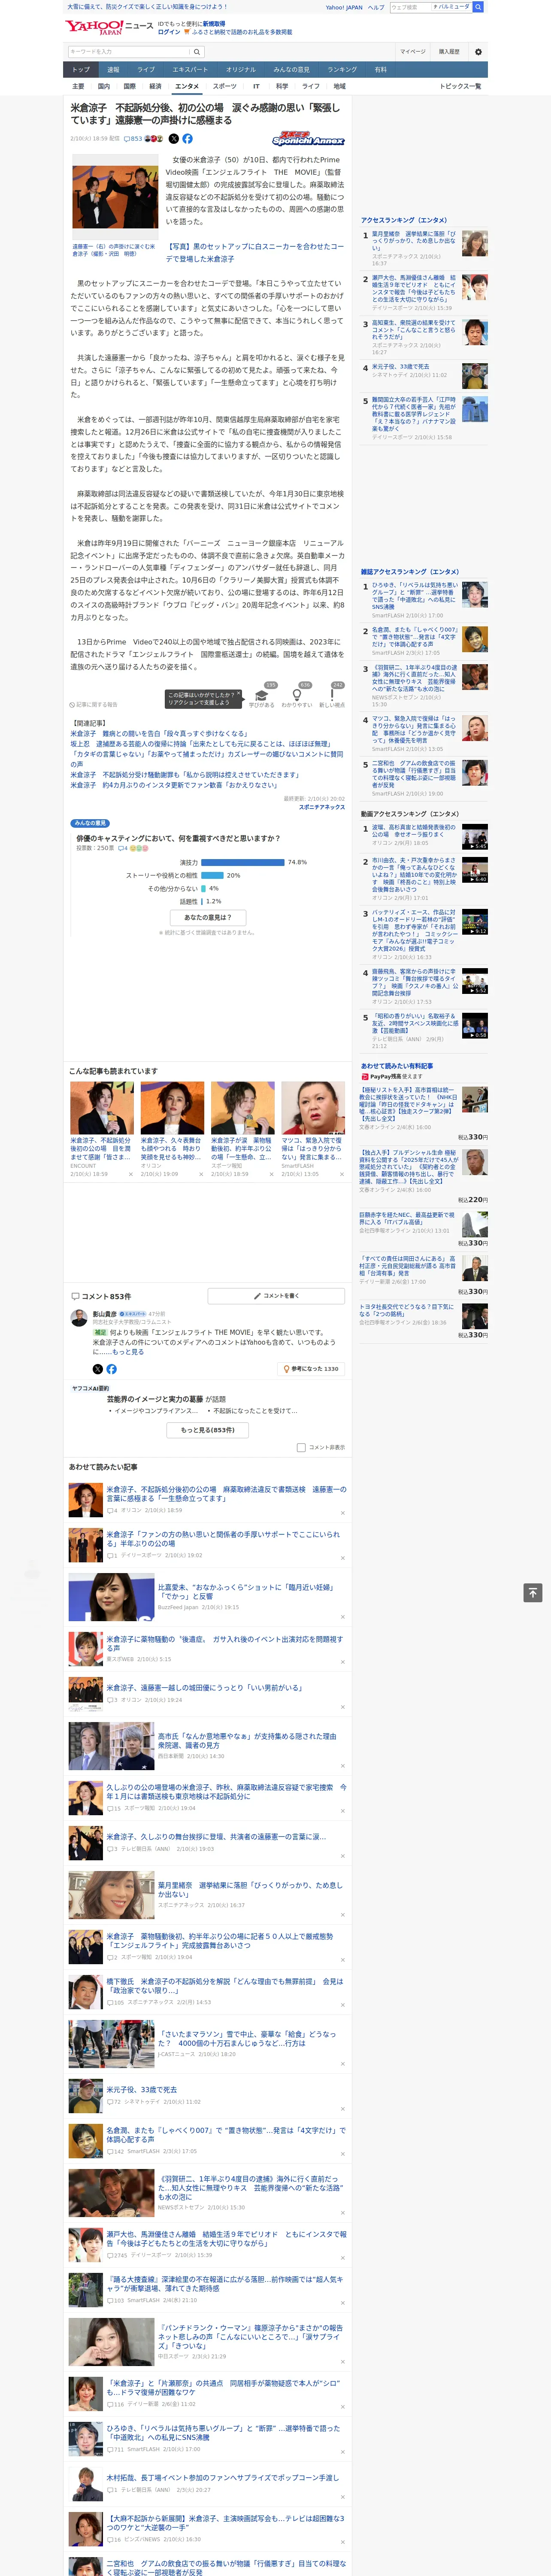Screen dimensions: 551x2576
Task: Share the article on Facebook below the headline
Action: coord(187,139)
